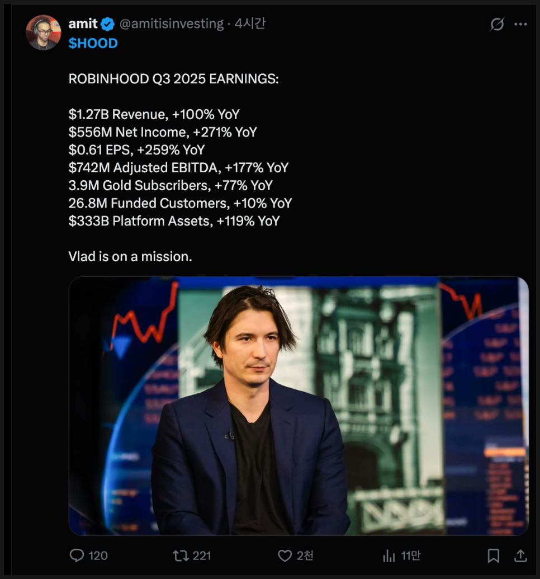Open the @amitisinvesting handle link
Viewport: 540px width, 579px height.
tap(171, 24)
